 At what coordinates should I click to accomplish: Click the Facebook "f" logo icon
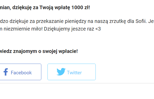[6, 72]
